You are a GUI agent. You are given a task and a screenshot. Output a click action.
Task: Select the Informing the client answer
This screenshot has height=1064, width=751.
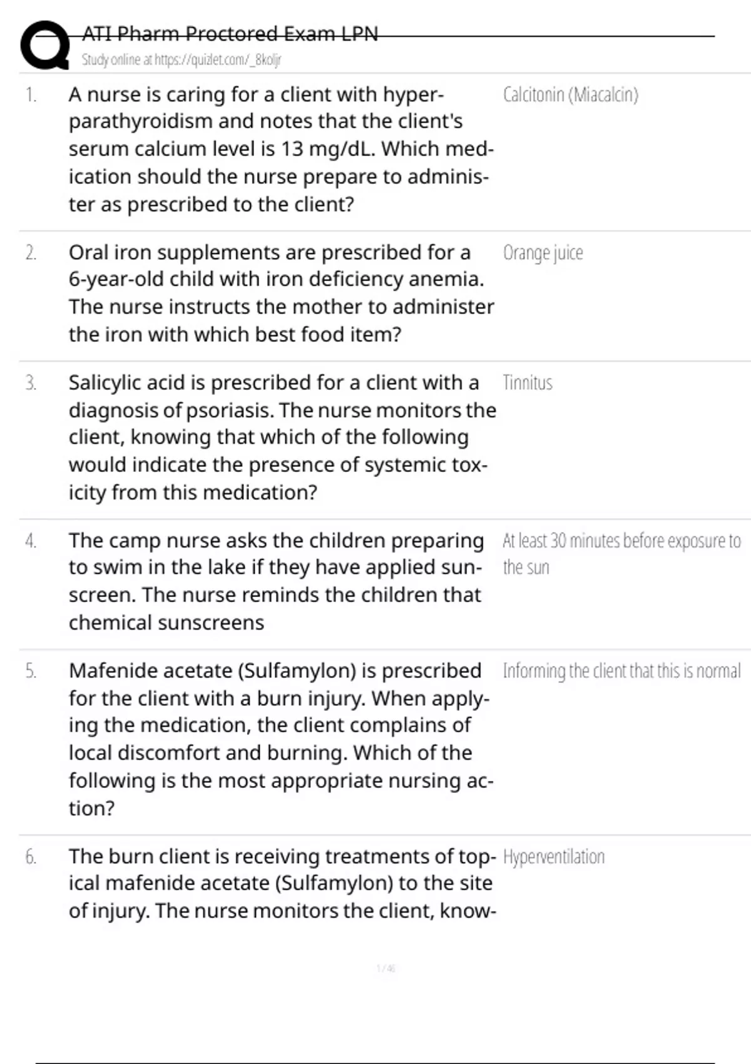click(621, 671)
